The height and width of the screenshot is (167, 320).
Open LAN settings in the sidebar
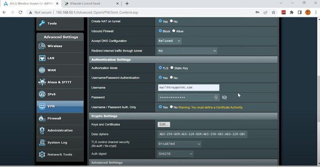click(60, 58)
